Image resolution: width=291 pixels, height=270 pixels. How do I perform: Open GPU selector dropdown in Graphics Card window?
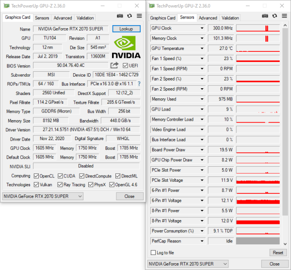click(43, 196)
